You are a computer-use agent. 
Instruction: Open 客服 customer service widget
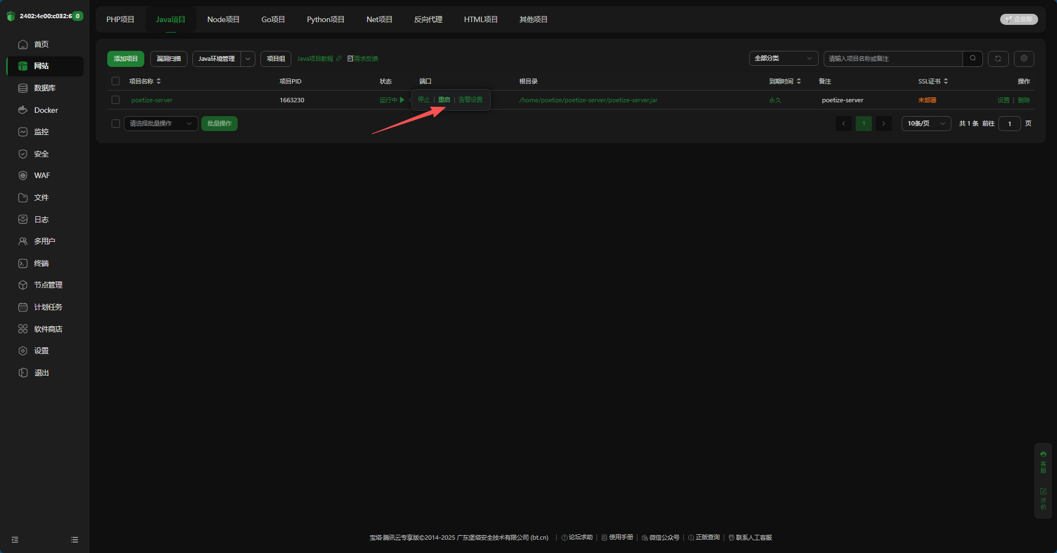pyautogui.click(x=1043, y=462)
